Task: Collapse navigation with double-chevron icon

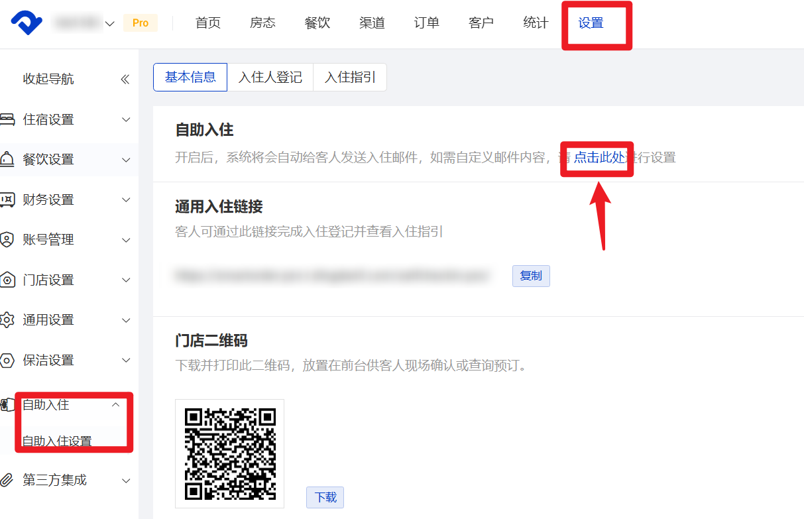Action: (x=125, y=80)
